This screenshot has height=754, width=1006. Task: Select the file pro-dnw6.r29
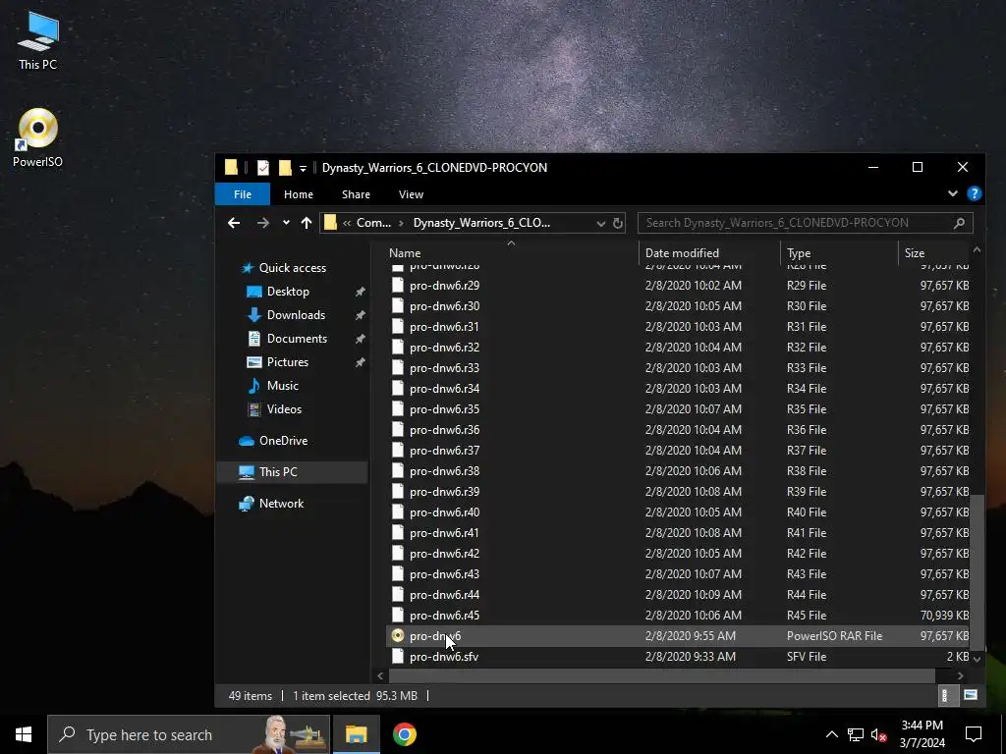pyautogui.click(x=444, y=286)
